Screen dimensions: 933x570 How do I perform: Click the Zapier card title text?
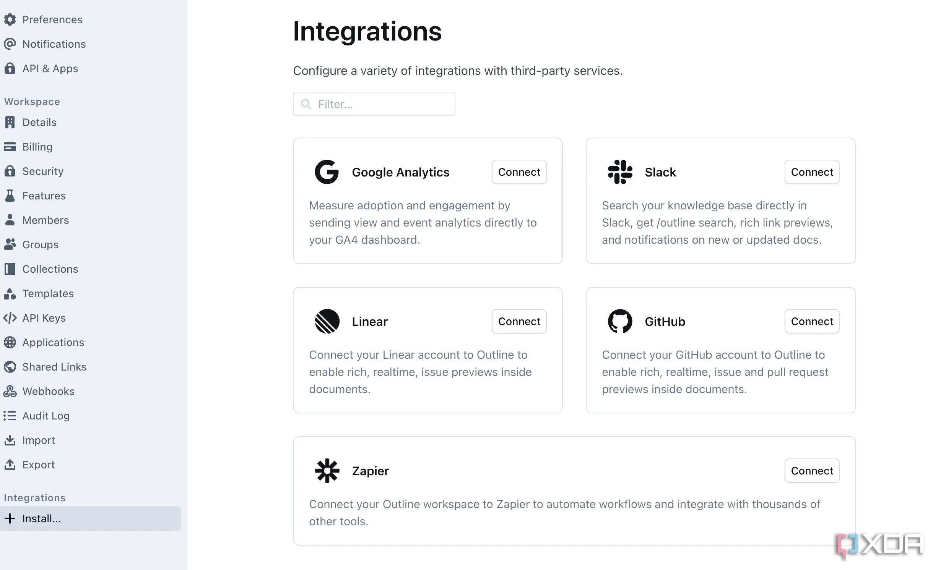click(x=370, y=471)
